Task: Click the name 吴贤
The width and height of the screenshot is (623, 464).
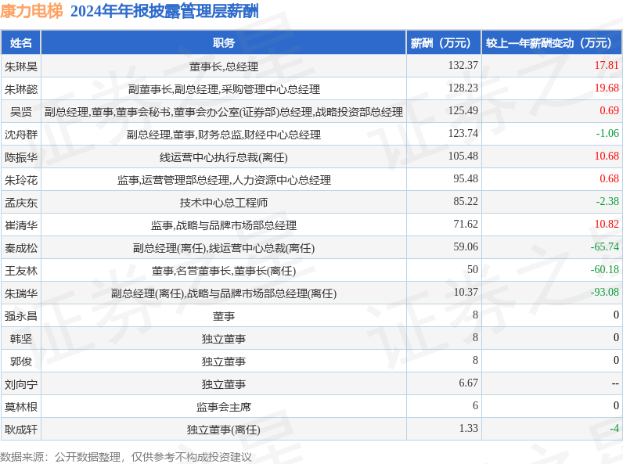Action: [x=21, y=112]
